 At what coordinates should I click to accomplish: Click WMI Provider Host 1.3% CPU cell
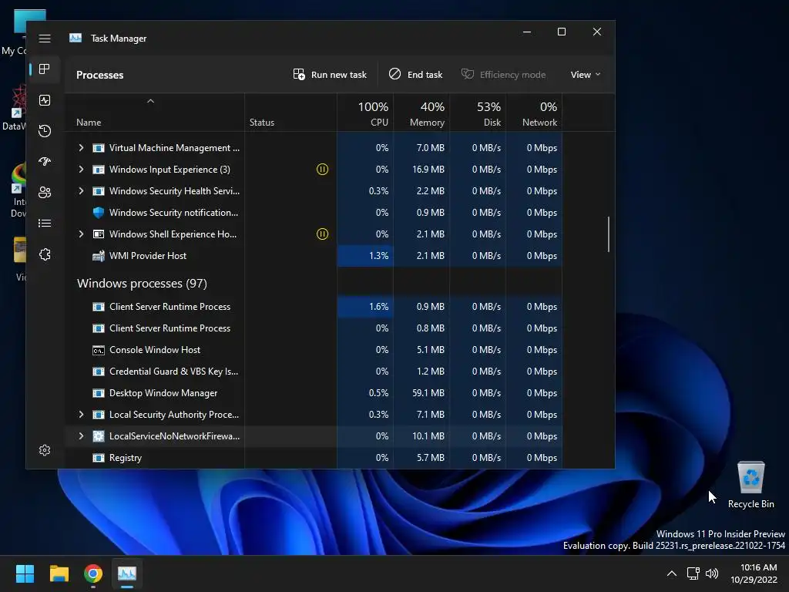pyautogui.click(x=365, y=256)
